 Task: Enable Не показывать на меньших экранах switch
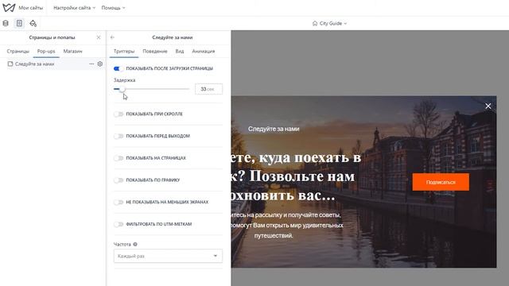(x=119, y=202)
